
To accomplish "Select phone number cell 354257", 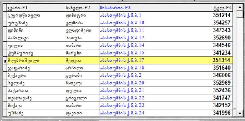I will [x=222, y=23].
